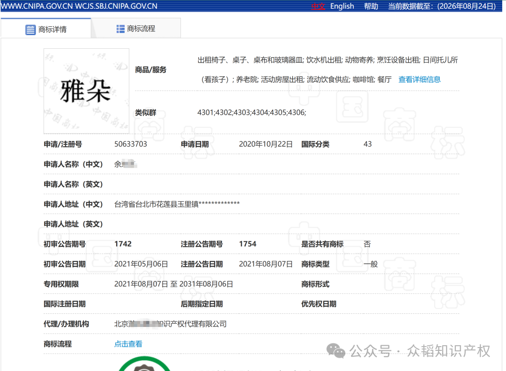This screenshot has height=371, width=506.
Task: Select applicant address 台湾省台北市花莲县玉里镇
Action: point(156,204)
